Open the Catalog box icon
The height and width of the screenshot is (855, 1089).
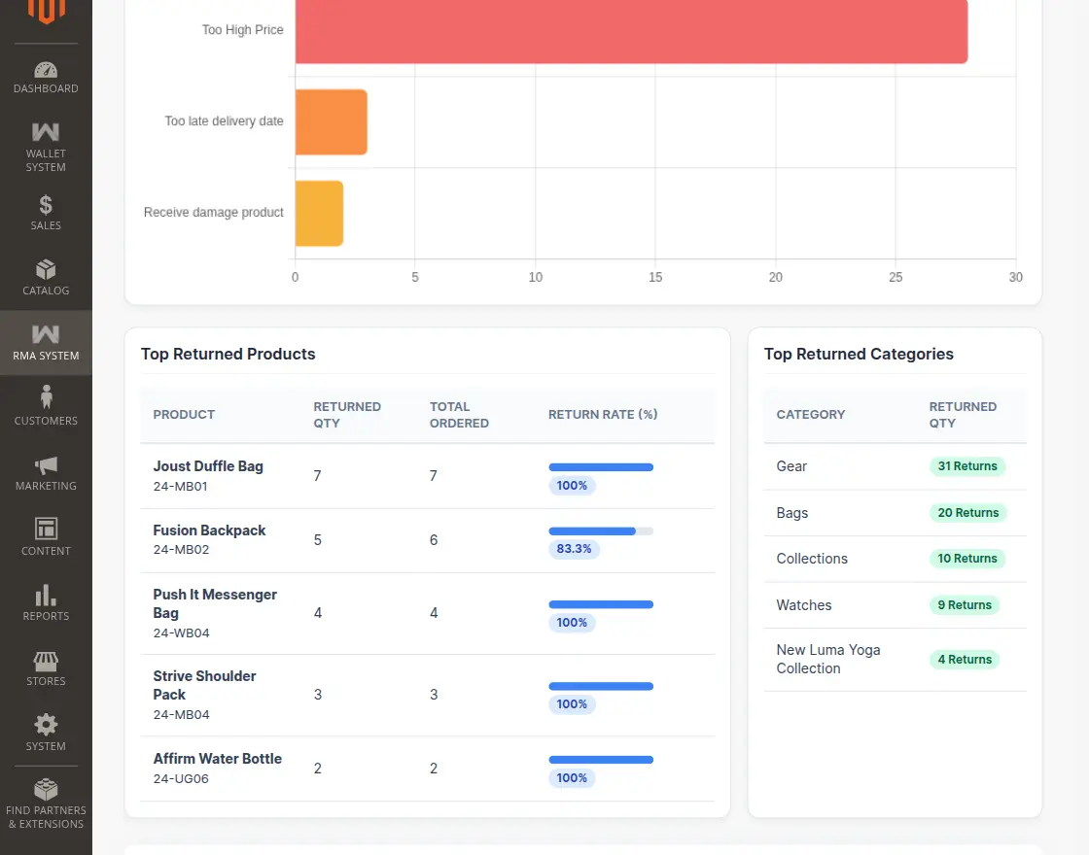point(46,269)
